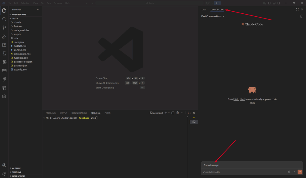Toggle the "Ask before edits" mode

[211, 172]
